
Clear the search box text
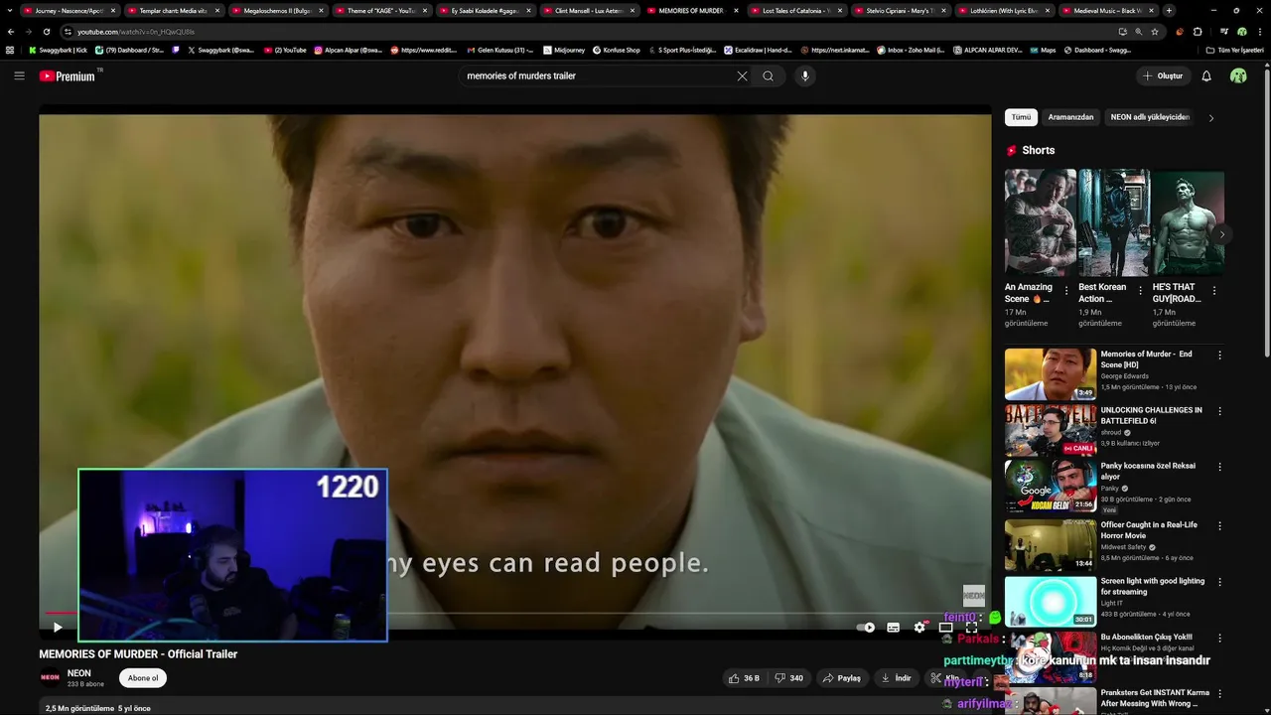click(x=742, y=75)
